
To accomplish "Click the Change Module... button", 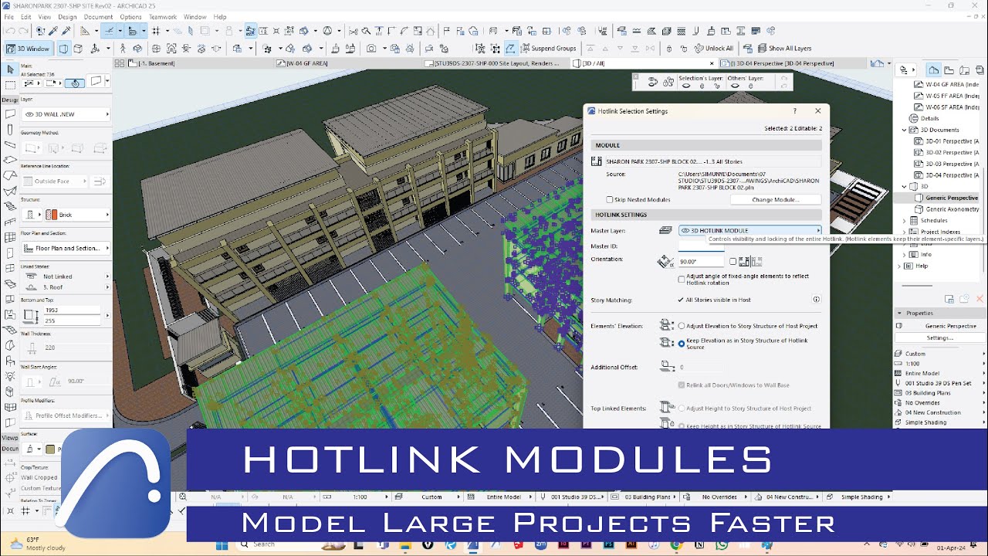I will [x=776, y=199].
